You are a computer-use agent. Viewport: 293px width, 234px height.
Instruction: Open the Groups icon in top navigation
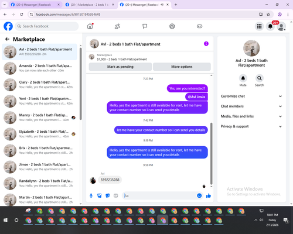click(172, 26)
